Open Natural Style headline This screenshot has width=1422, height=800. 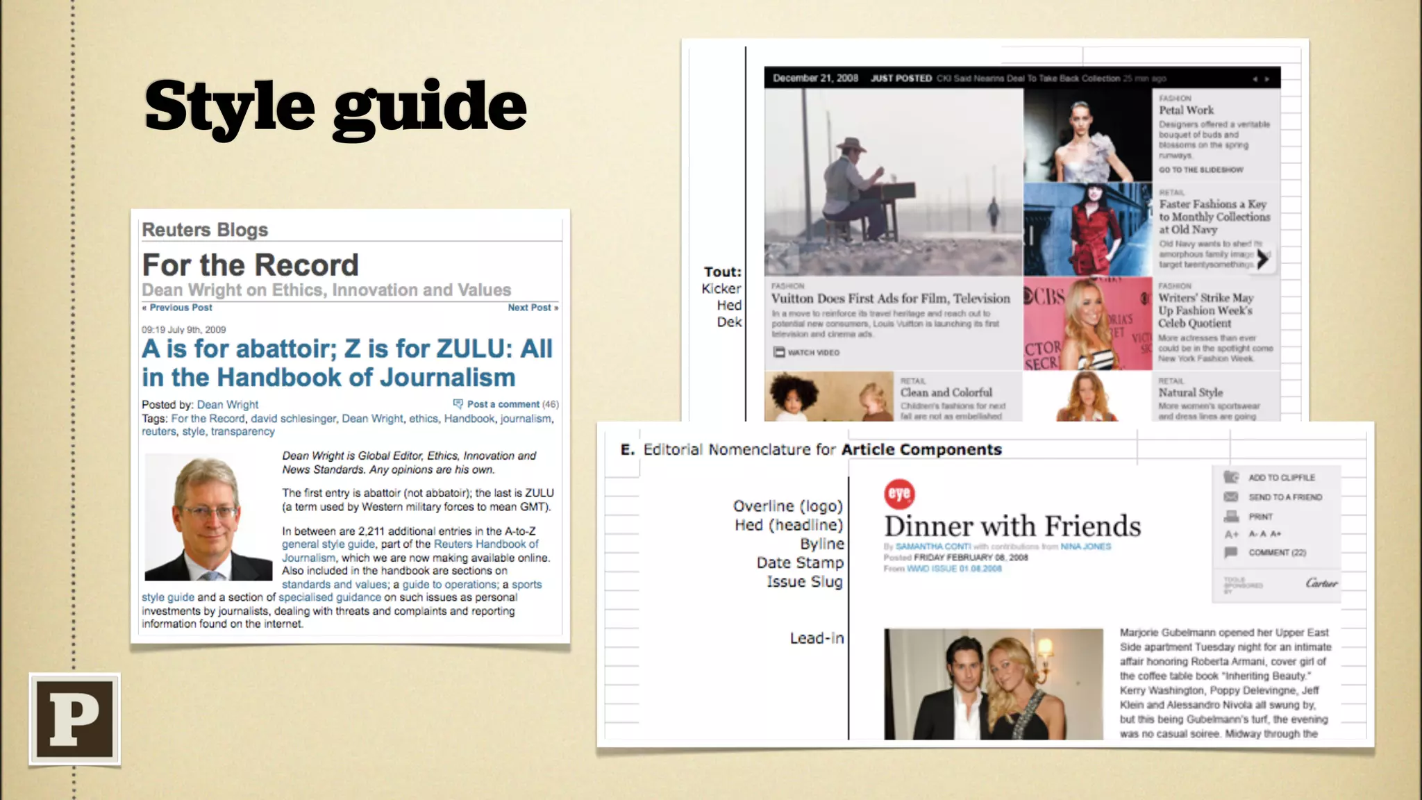click(1190, 392)
